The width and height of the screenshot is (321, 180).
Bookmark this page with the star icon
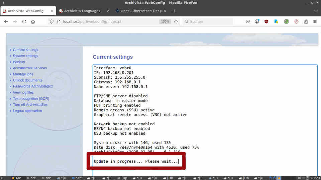point(176,21)
